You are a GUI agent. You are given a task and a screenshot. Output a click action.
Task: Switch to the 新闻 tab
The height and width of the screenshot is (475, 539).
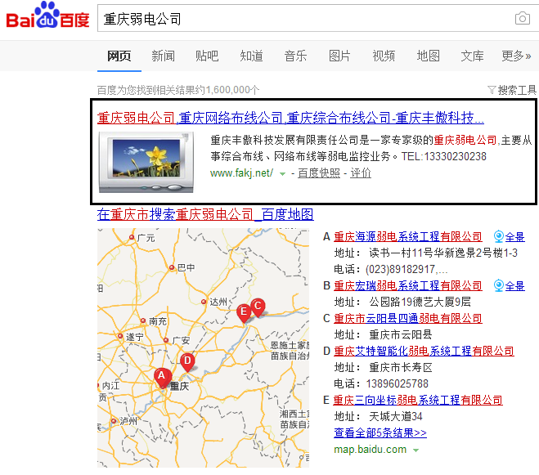click(163, 56)
